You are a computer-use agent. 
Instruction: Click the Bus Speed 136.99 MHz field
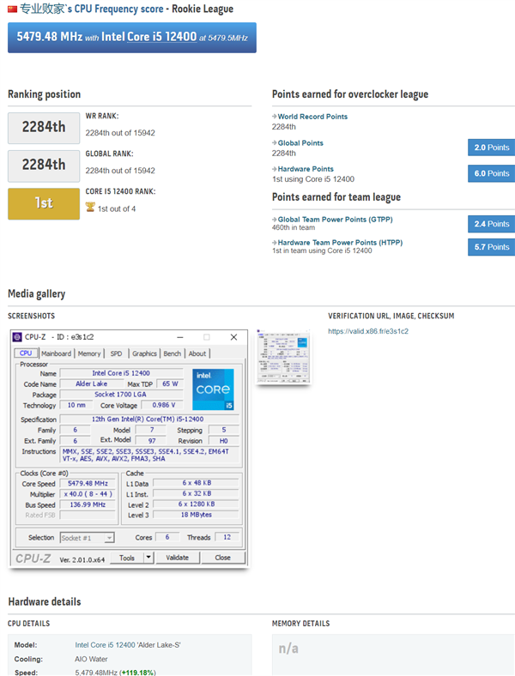click(88, 504)
